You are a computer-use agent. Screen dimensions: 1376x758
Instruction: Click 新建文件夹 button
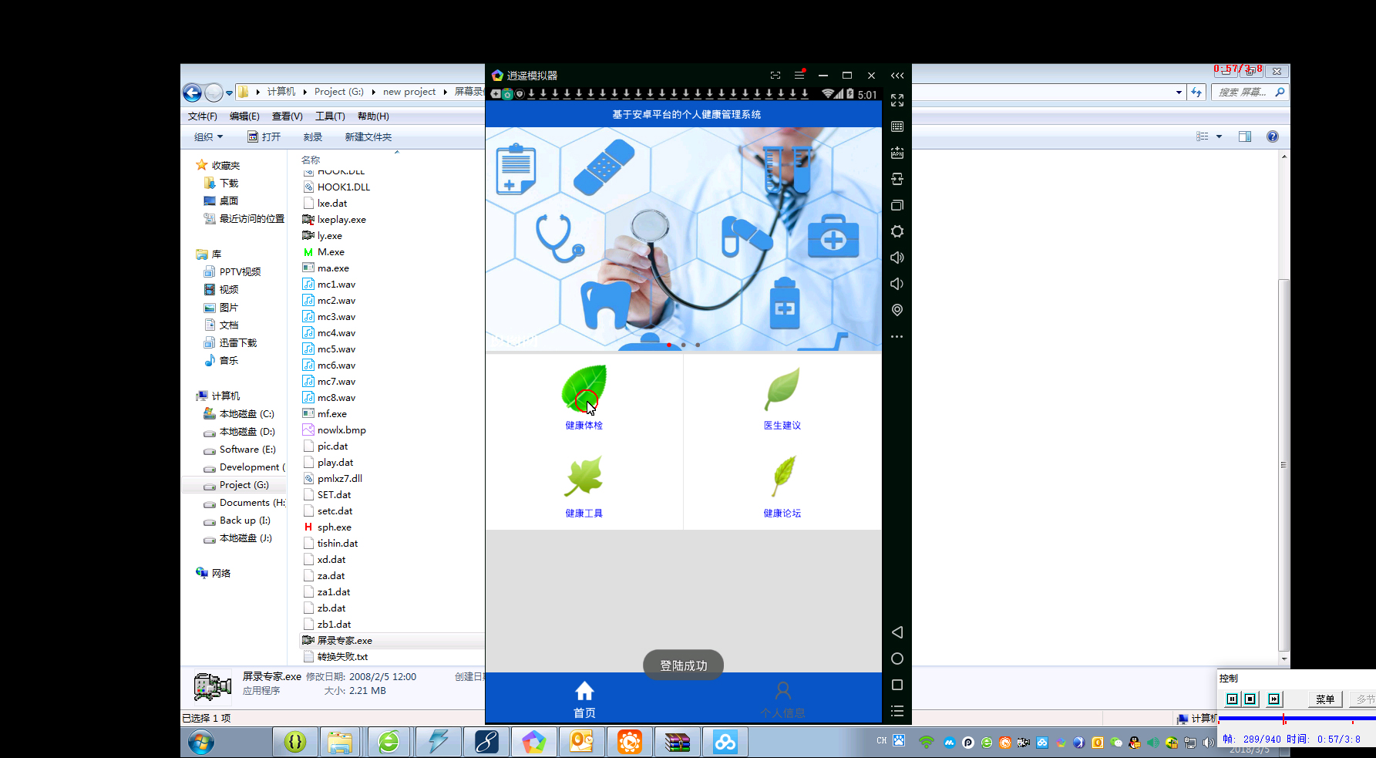click(x=368, y=136)
